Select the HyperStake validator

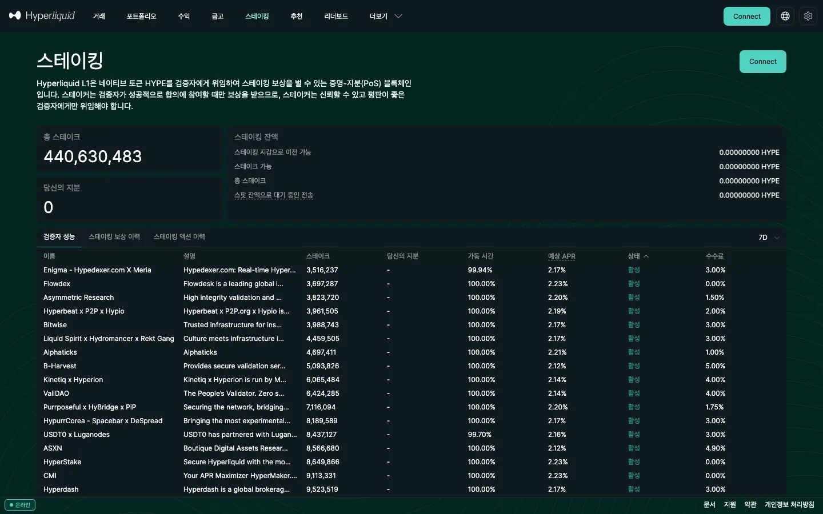pyautogui.click(x=62, y=462)
